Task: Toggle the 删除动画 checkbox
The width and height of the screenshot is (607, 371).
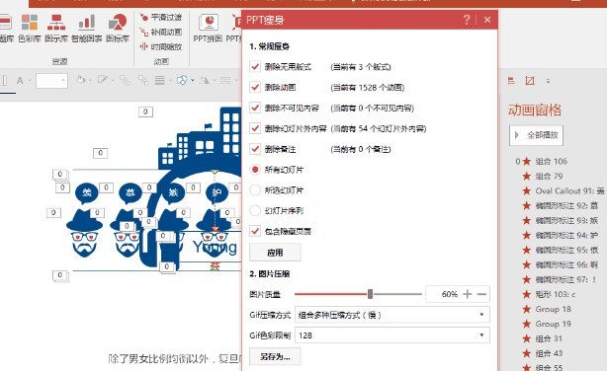Action: pyautogui.click(x=255, y=87)
